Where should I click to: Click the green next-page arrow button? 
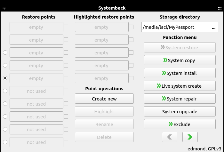[190, 137]
